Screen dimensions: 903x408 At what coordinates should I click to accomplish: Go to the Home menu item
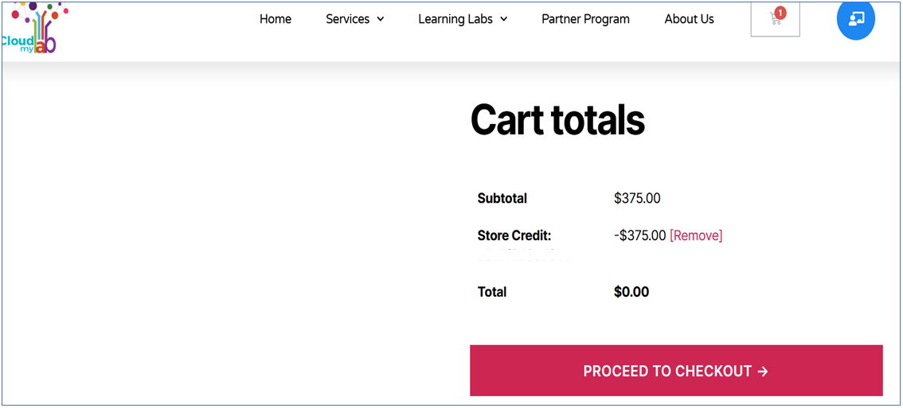276,19
